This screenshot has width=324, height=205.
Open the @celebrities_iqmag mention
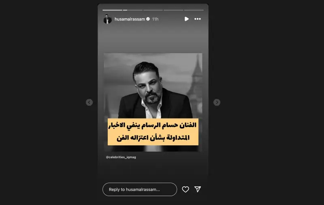click(x=121, y=157)
